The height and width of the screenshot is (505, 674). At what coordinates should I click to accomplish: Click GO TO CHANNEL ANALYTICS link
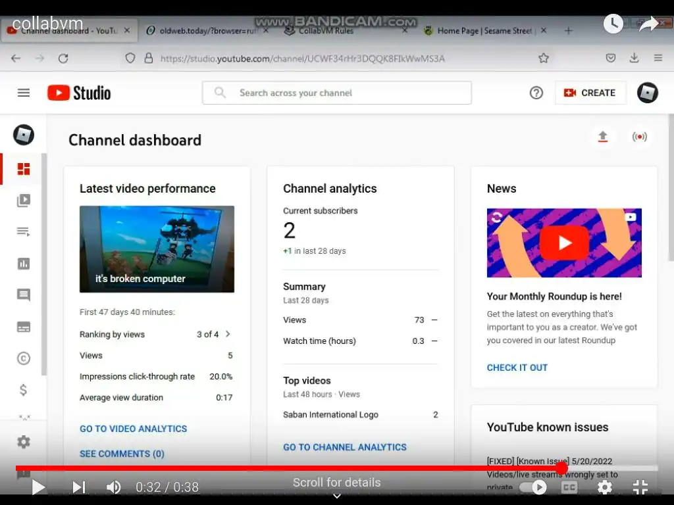[x=345, y=447]
